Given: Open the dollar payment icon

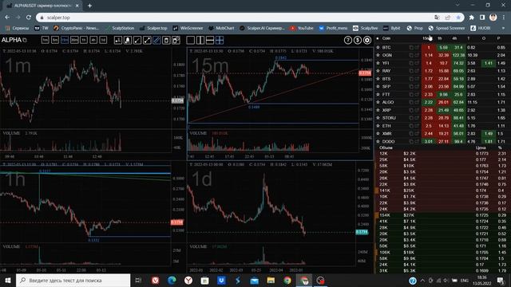Looking at the screenshot, I should (358, 40).
